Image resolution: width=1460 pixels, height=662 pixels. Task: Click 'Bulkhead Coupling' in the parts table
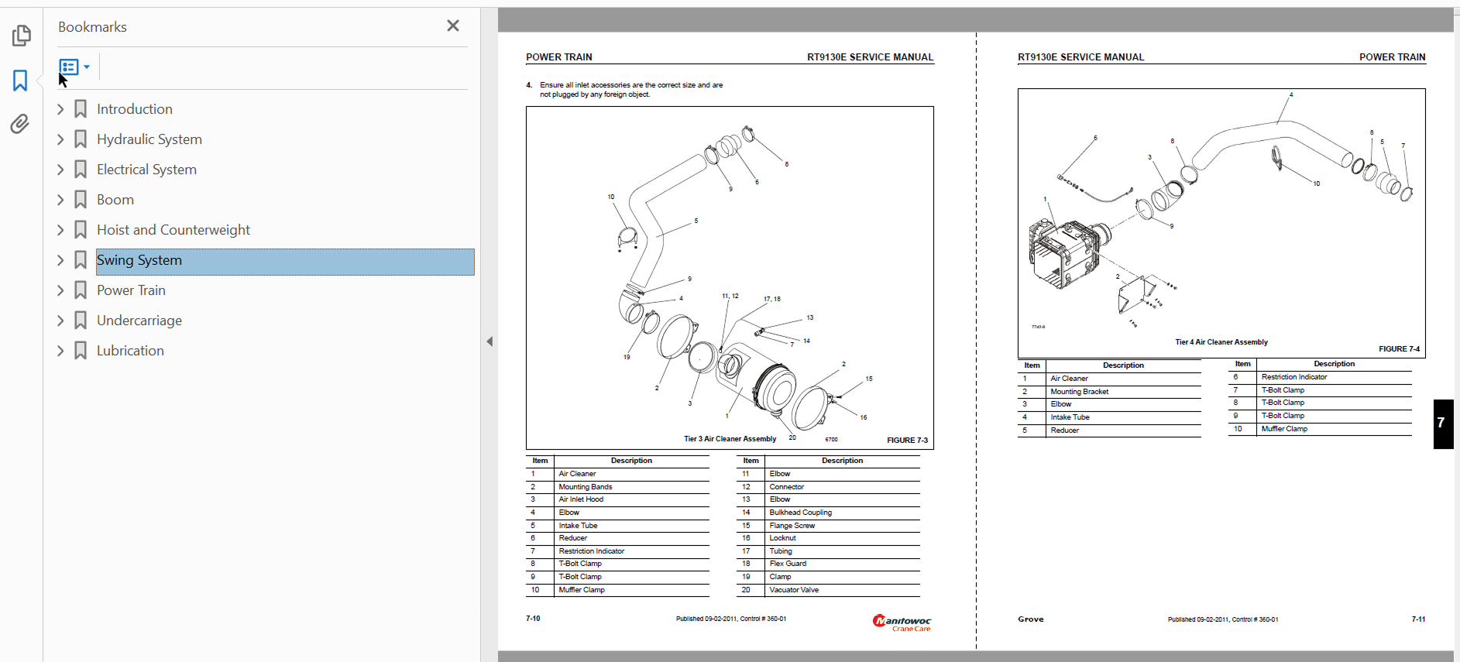coord(801,513)
